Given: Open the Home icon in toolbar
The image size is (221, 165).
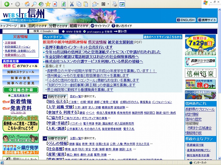Looking at the screenshot, I should [27, 4].
